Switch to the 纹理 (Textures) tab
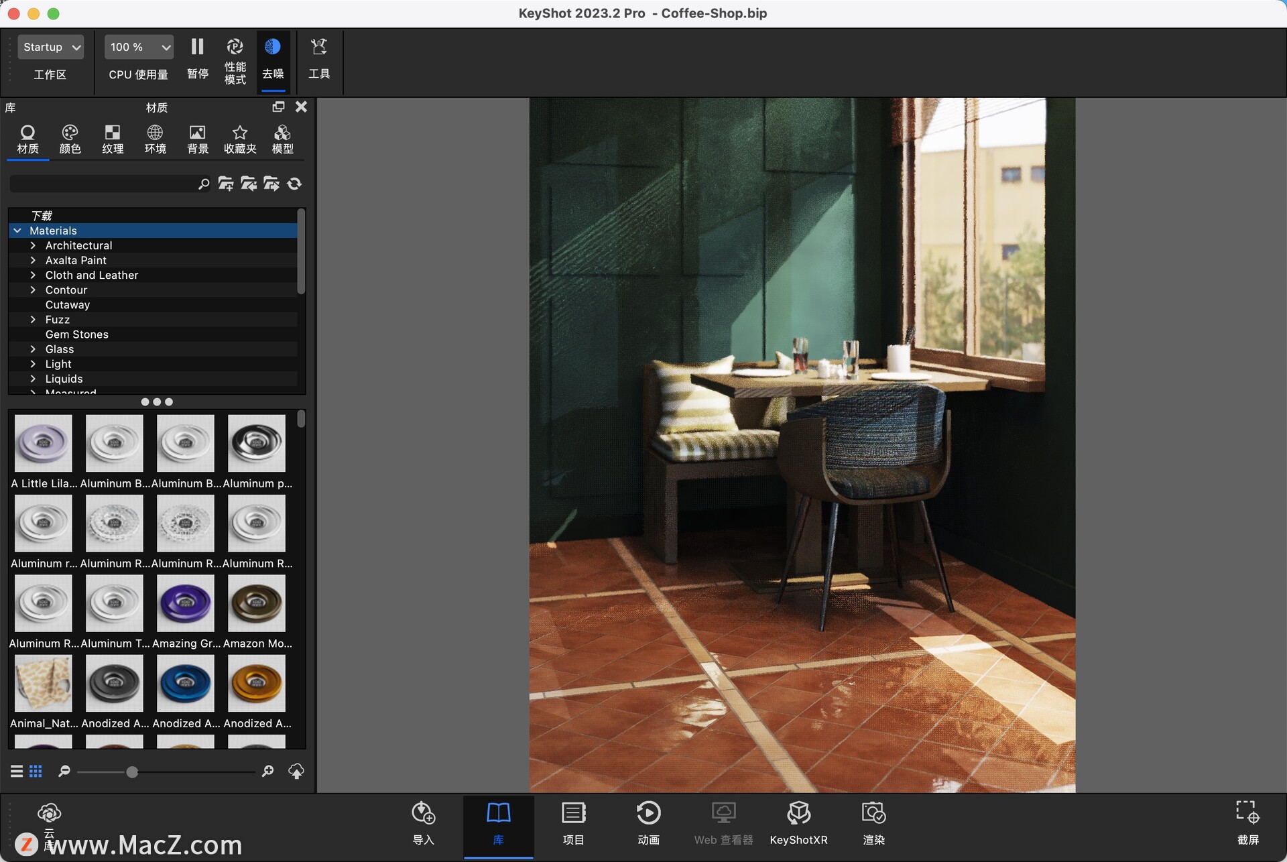1287x862 pixels. point(113,139)
